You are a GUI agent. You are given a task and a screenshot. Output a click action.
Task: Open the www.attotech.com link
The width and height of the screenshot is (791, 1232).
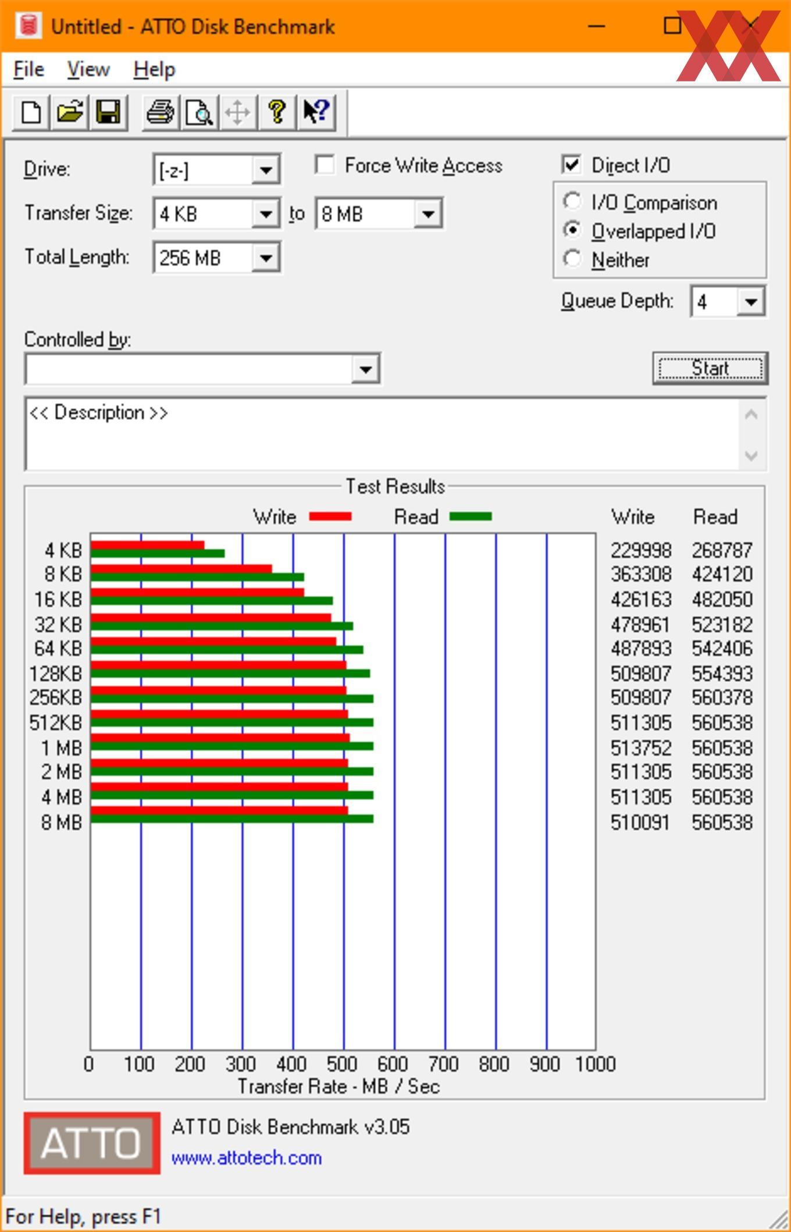[x=246, y=1158]
